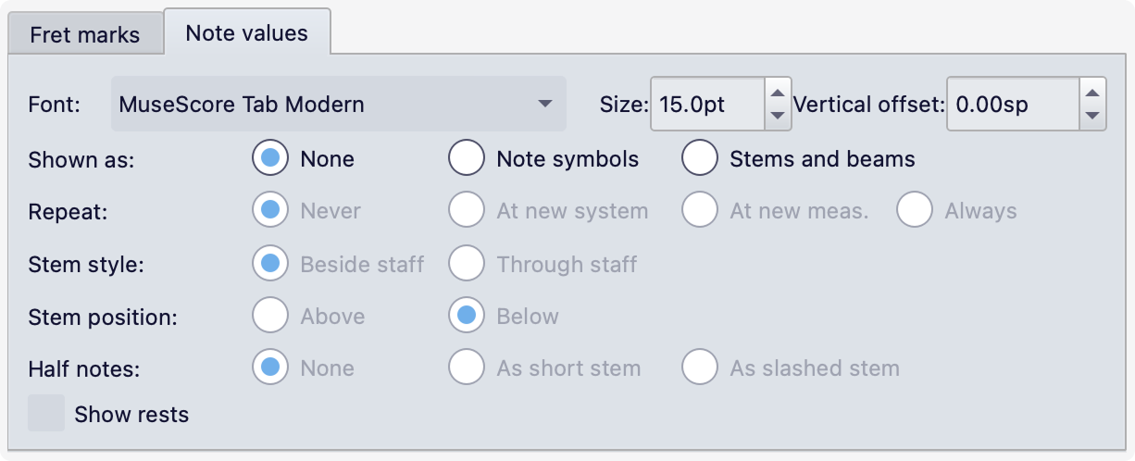
Task: Switch to the Fret marks tab
Action: click(x=84, y=35)
